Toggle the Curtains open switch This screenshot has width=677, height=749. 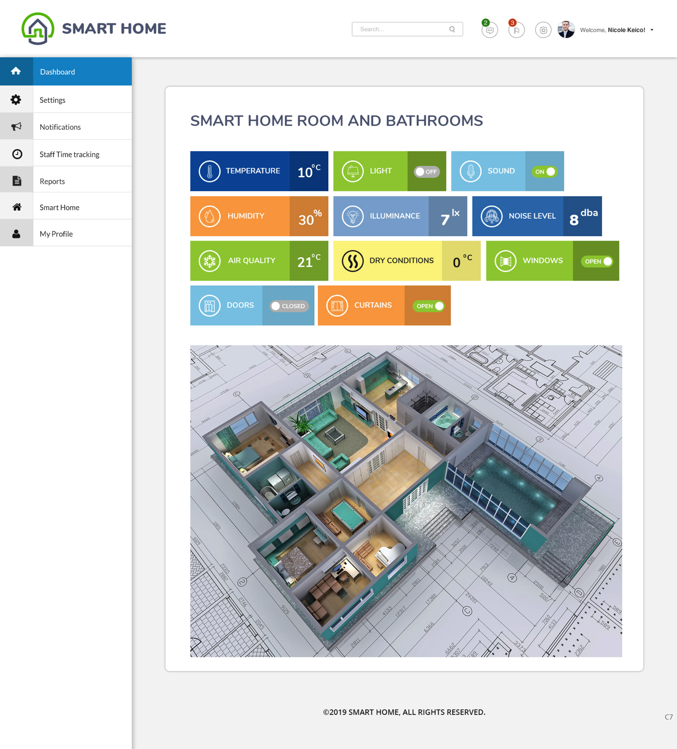pos(429,306)
